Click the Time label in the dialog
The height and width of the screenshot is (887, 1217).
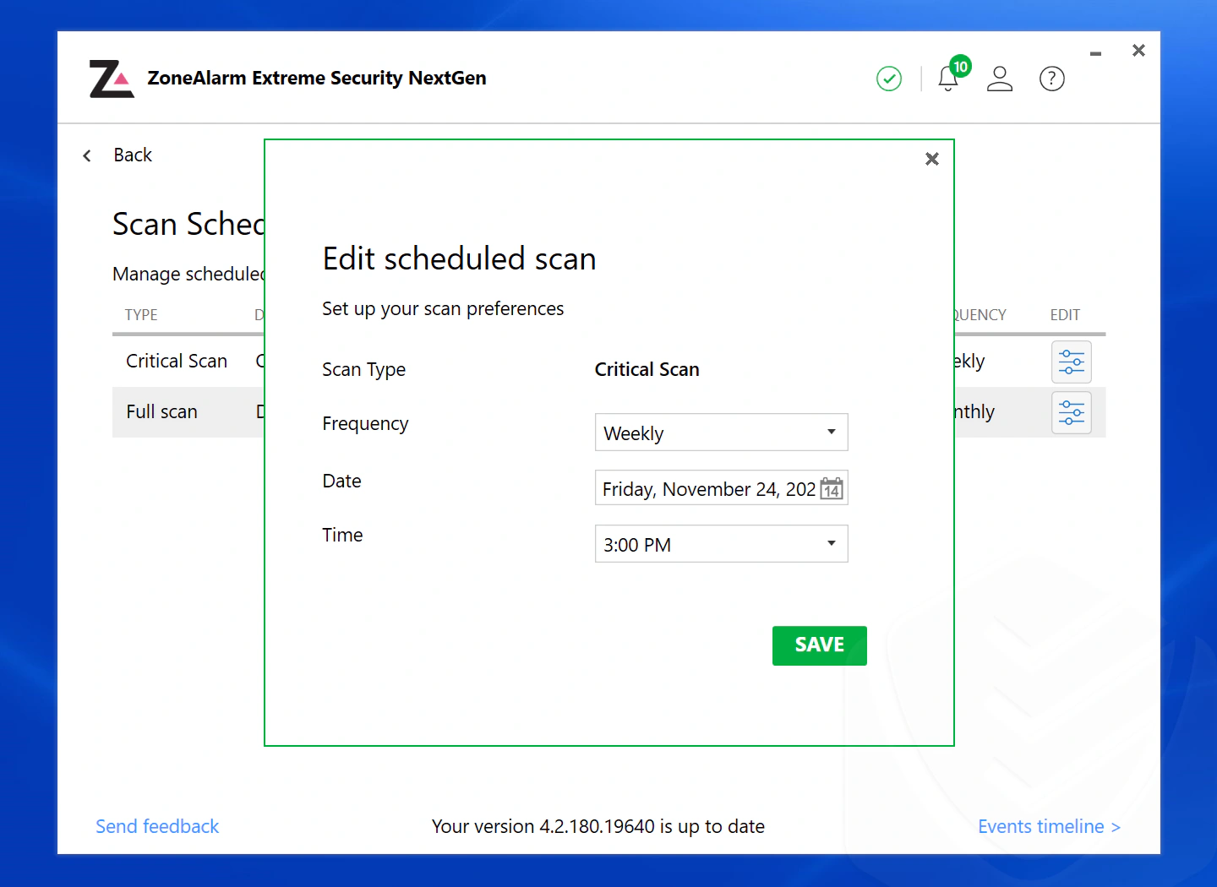pyautogui.click(x=342, y=535)
